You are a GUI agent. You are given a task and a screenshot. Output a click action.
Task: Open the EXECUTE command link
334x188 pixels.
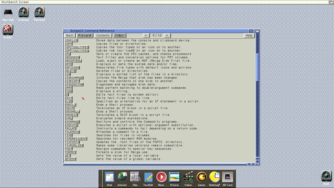point(71,125)
